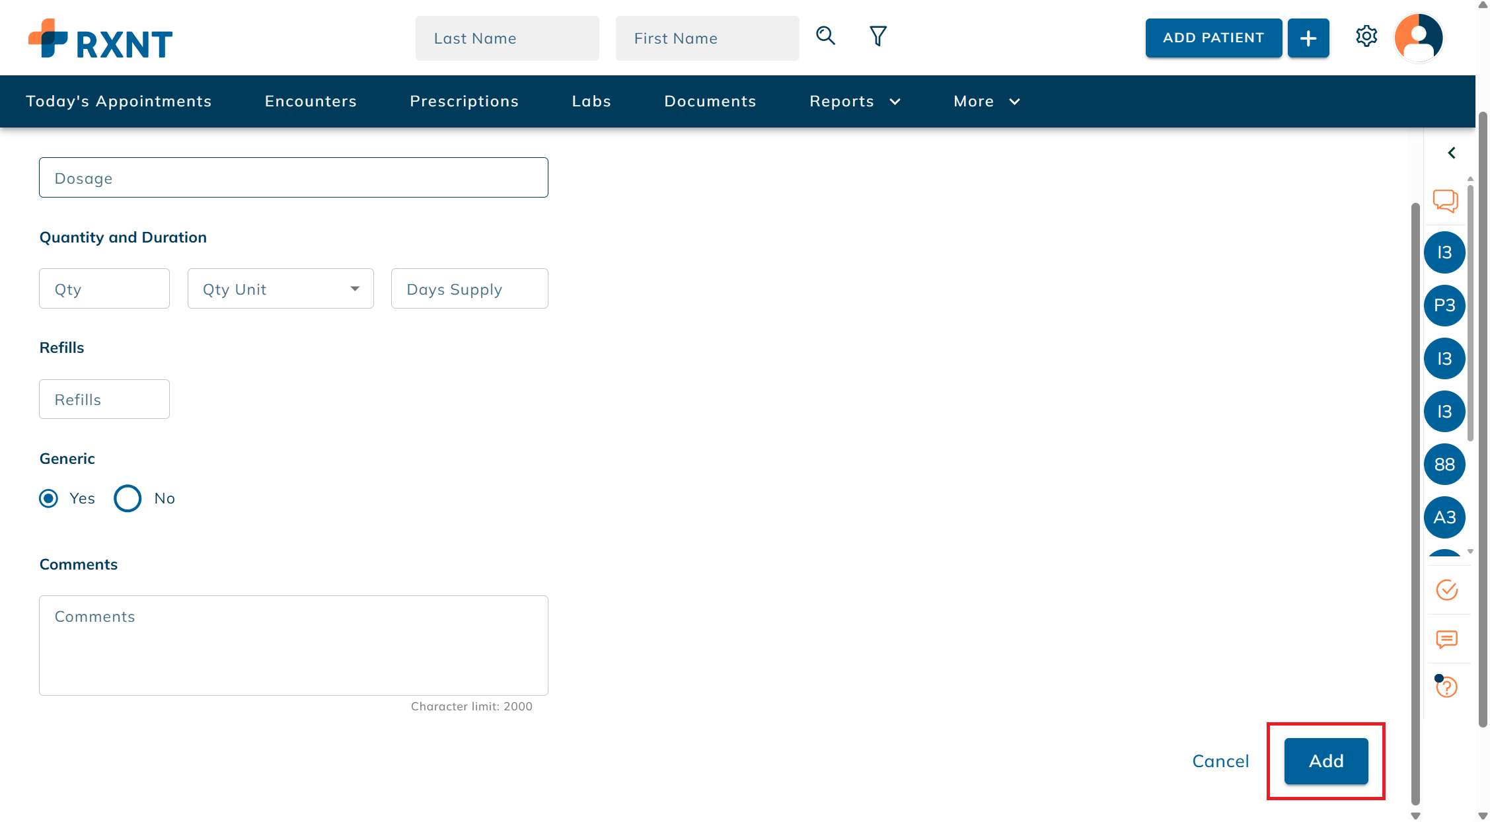
Task: Open the messages icon near the sidebar bottom
Action: (x=1446, y=640)
